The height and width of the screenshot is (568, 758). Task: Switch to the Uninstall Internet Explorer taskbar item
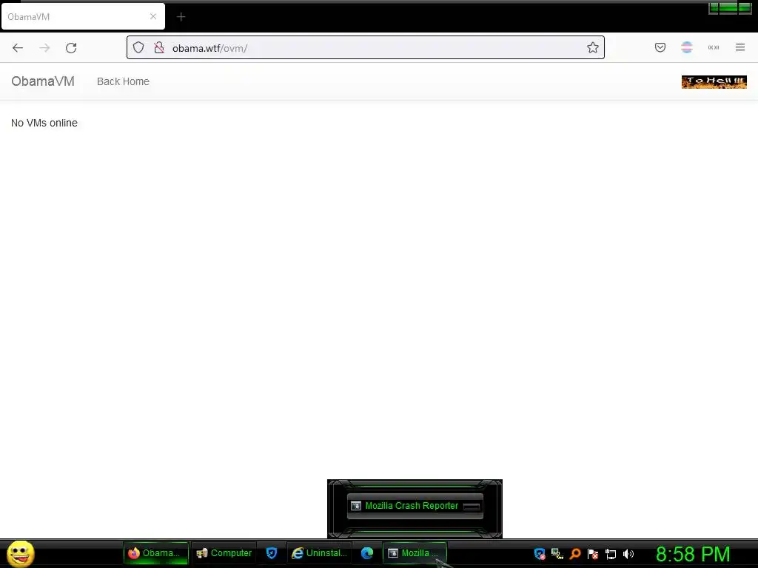pos(320,553)
